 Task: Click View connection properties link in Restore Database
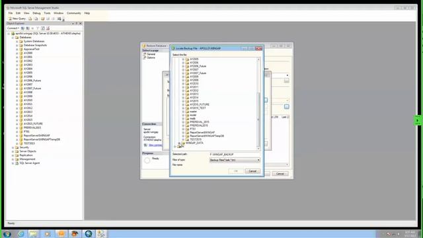pos(155,145)
